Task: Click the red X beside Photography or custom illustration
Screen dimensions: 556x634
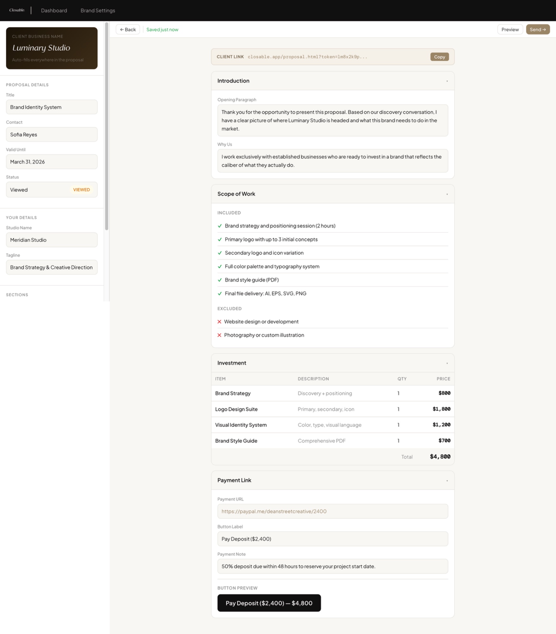Action: click(220, 335)
